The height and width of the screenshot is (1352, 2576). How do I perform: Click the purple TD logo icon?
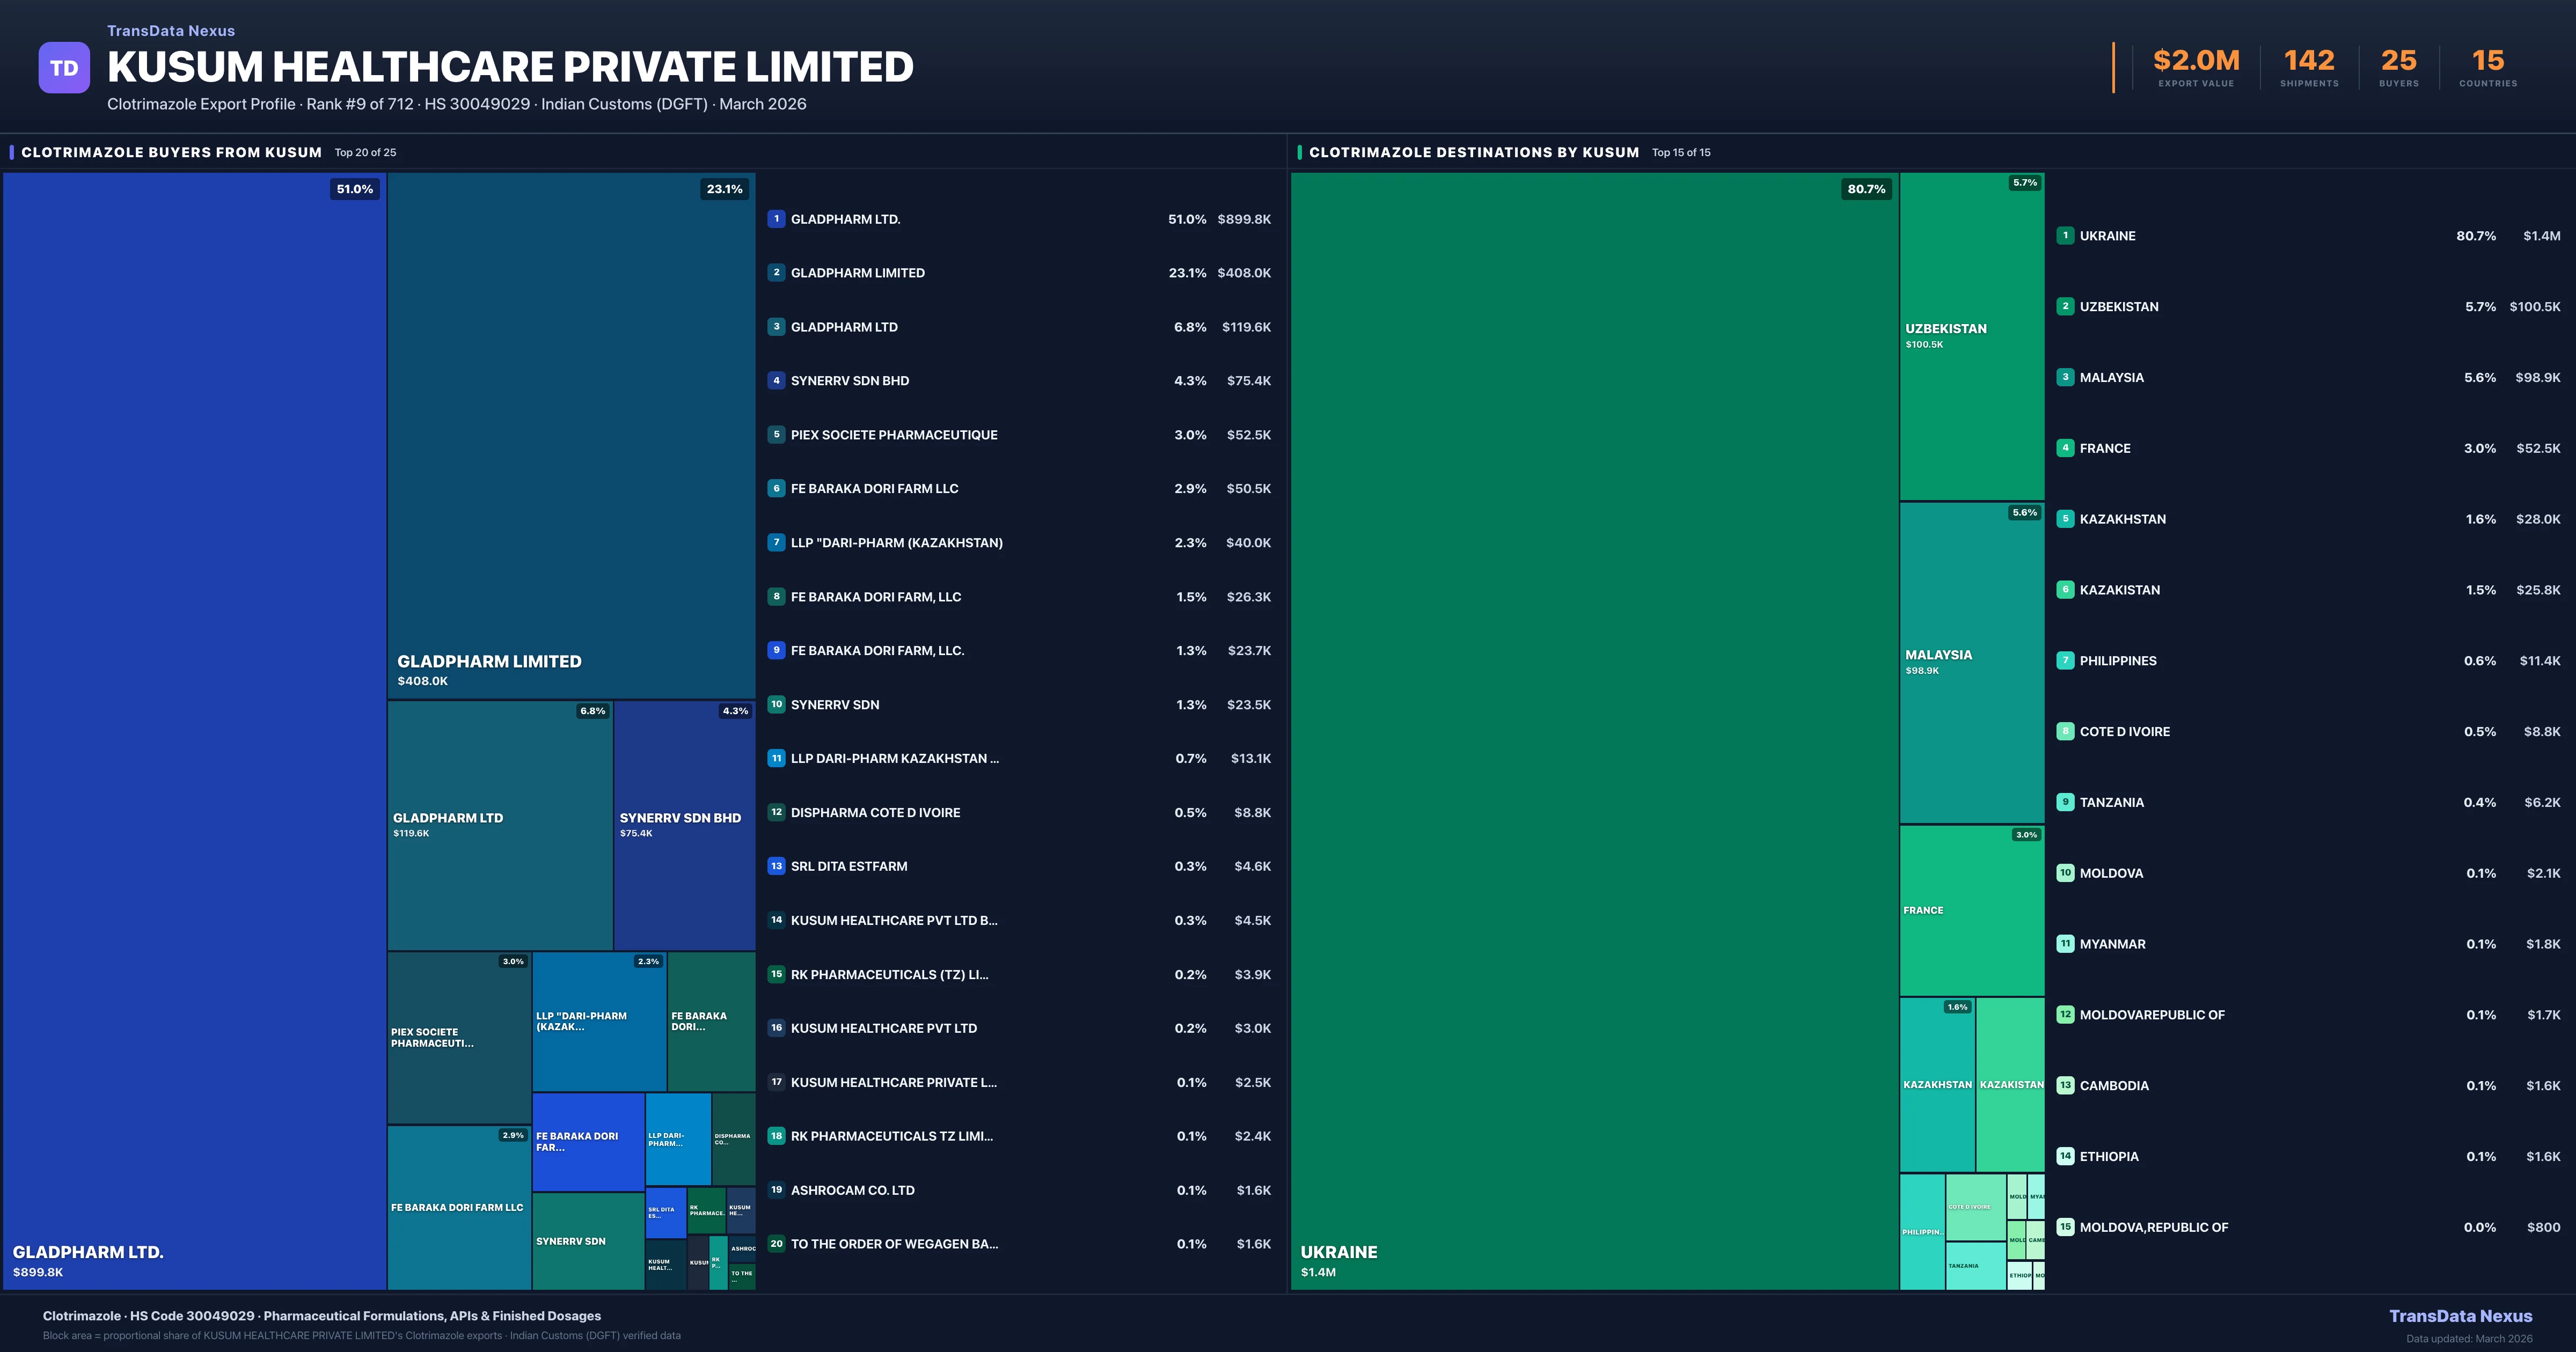tap(64, 68)
